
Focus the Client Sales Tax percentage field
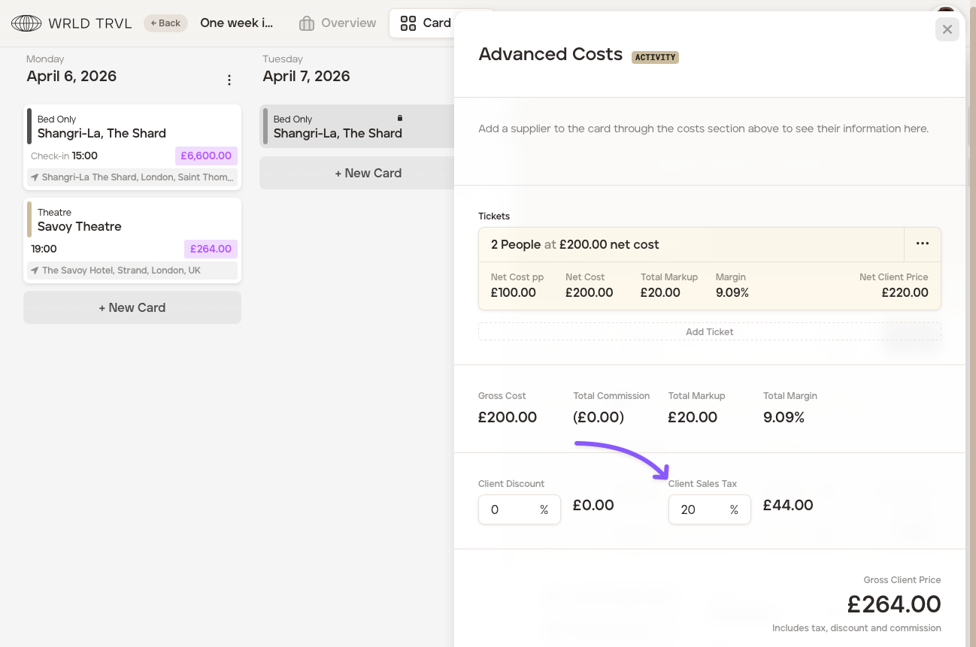[699, 509]
